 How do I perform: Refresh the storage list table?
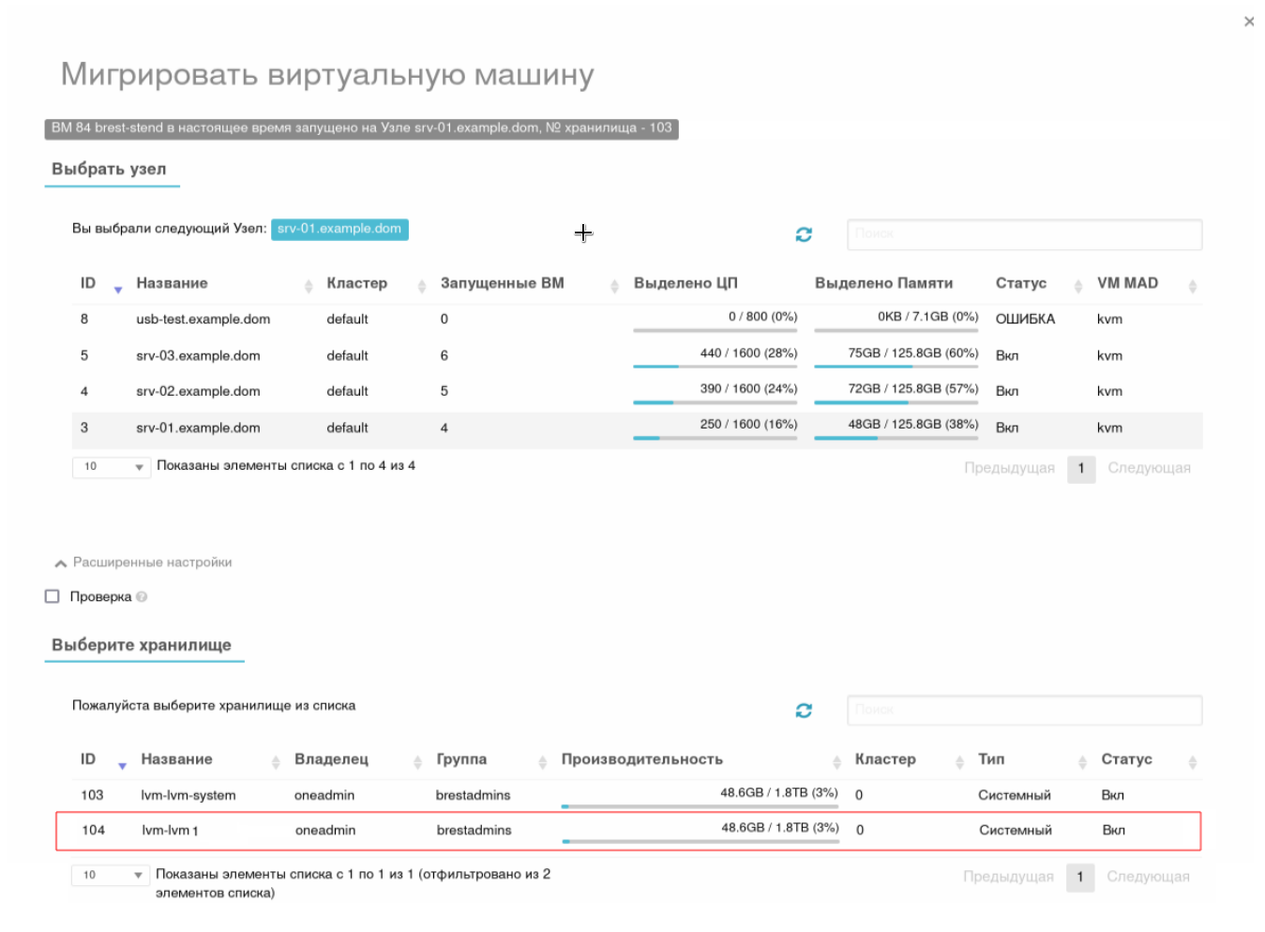[x=804, y=711]
